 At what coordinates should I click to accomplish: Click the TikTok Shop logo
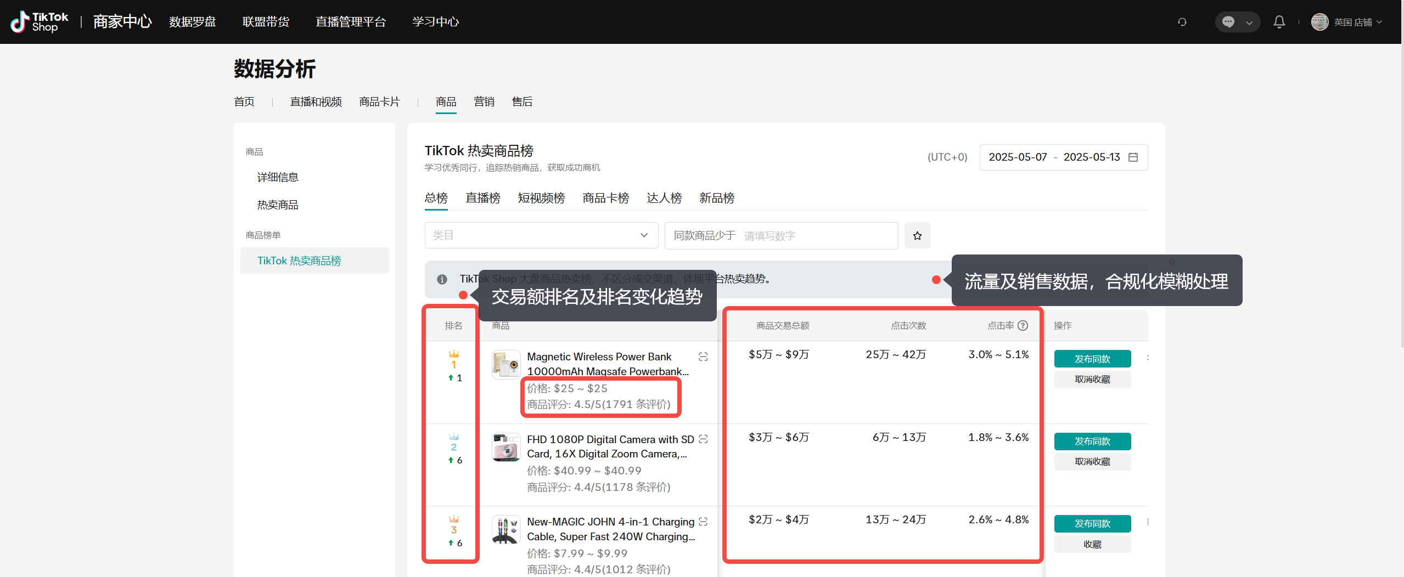(x=40, y=22)
